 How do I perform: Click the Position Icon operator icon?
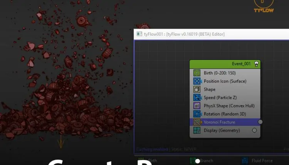pyautogui.click(x=197, y=81)
